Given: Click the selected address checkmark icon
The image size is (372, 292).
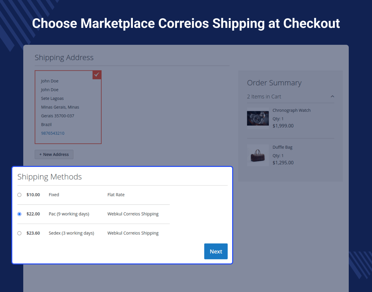Looking at the screenshot, I should [97, 75].
